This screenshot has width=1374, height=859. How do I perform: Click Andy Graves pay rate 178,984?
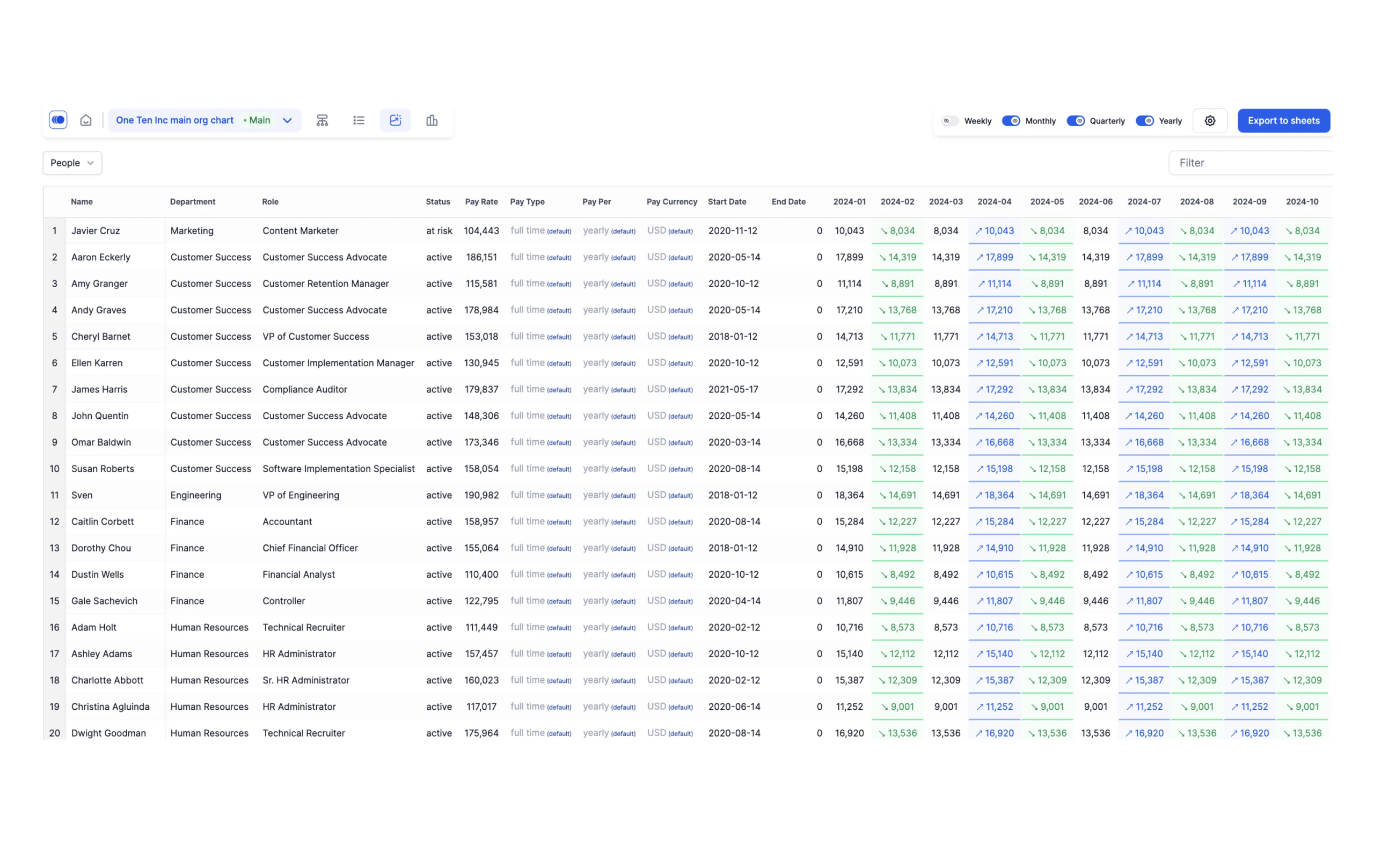[481, 310]
